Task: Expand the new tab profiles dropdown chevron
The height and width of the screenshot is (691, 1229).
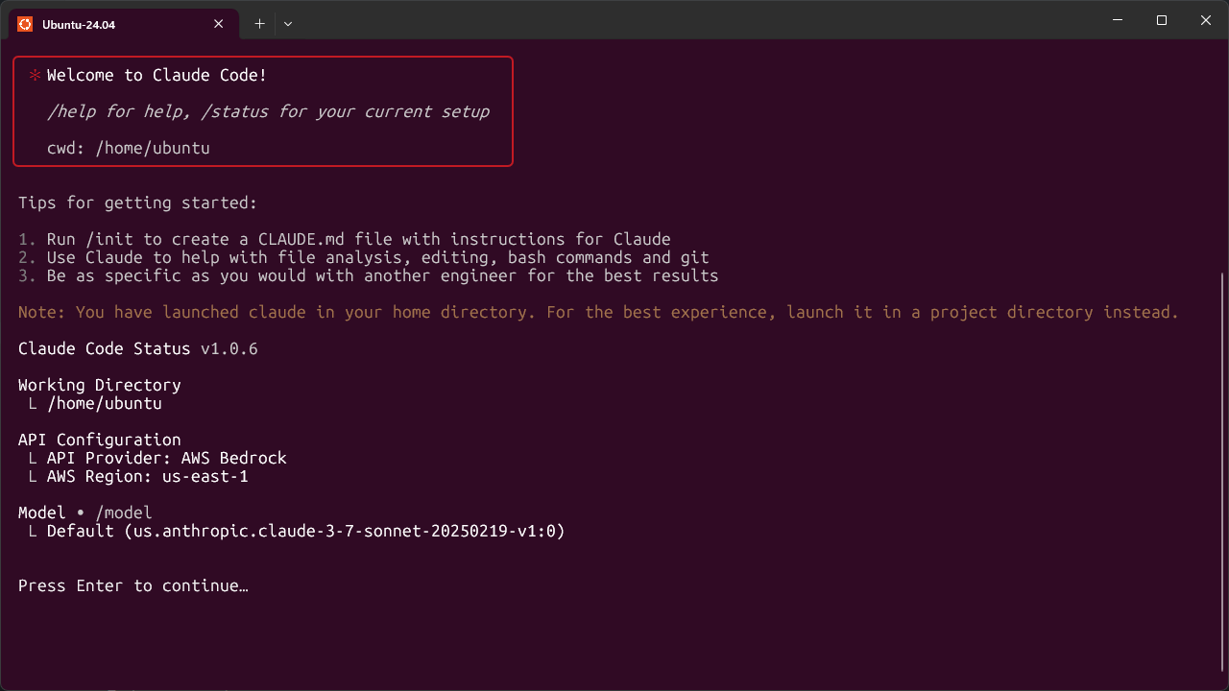Action: [288, 24]
